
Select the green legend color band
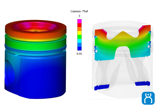coord(79,37)
